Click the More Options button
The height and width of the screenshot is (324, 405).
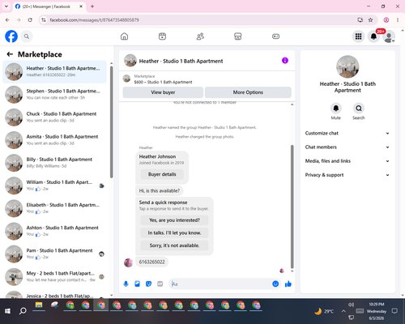[248, 92]
